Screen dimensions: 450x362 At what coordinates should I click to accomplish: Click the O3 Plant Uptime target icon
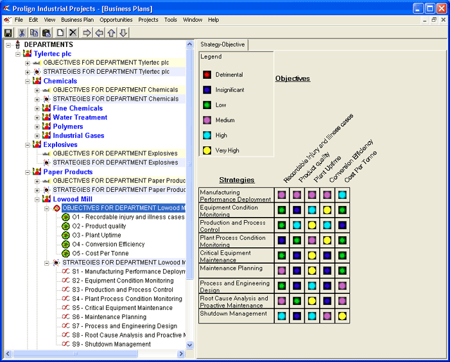[x=65, y=235]
